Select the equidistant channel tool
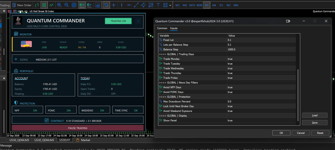The image size is (335, 150). point(143,5)
